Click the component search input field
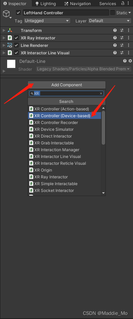Image resolution: width=133 pixels, height=319 pixels. point(66,93)
